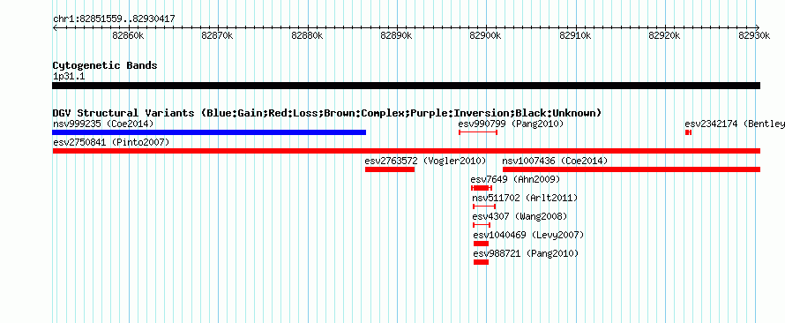Click the esv7649 red variant glyph

[482, 188]
